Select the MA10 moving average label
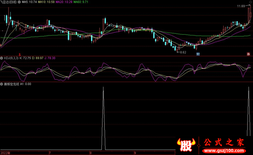 (x=46, y=2)
